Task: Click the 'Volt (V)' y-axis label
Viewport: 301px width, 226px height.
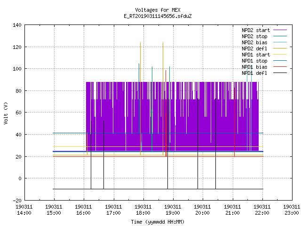Action: 6,113
